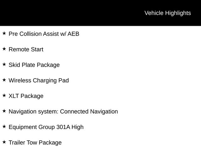The height and width of the screenshot is (151, 201).
Task: Click Navigation system: Connected Navigation text
Action: [63, 112]
